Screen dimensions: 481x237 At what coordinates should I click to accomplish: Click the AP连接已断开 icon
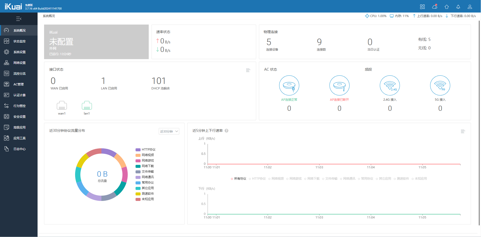[x=340, y=85]
